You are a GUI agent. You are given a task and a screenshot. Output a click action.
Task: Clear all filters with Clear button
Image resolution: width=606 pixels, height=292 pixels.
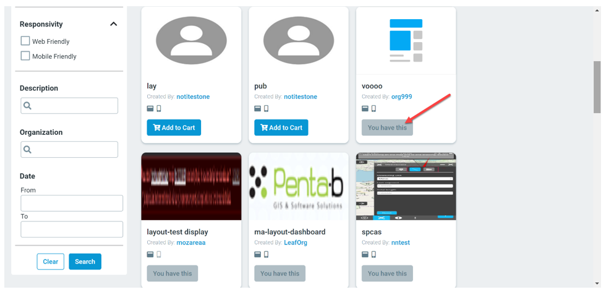click(x=51, y=262)
